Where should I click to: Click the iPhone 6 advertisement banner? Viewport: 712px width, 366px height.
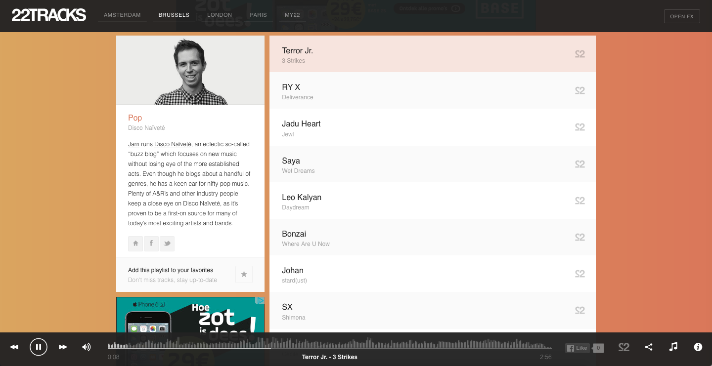[190, 315]
